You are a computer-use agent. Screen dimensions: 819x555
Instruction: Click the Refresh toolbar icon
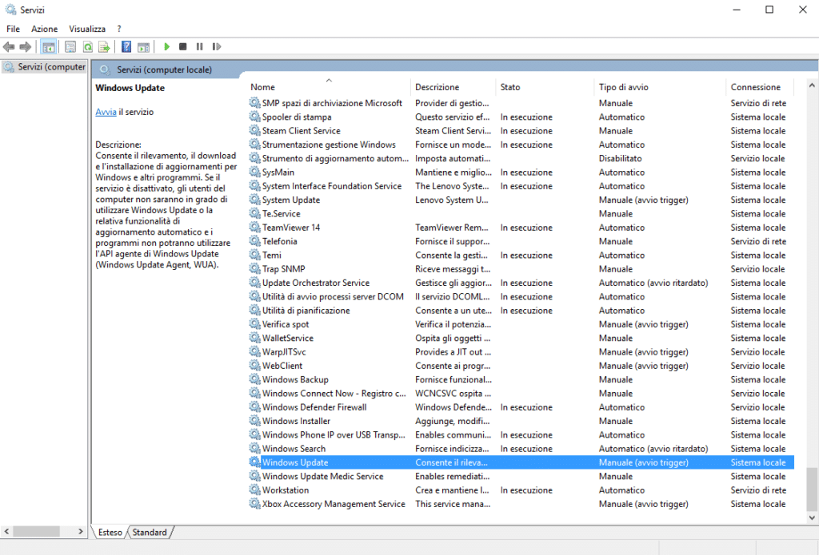(x=88, y=47)
